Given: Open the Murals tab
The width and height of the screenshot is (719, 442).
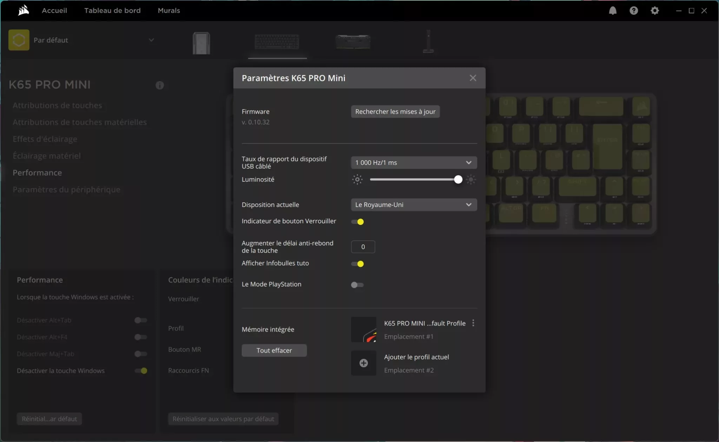Looking at the screenshot, I should pos(169,11).
